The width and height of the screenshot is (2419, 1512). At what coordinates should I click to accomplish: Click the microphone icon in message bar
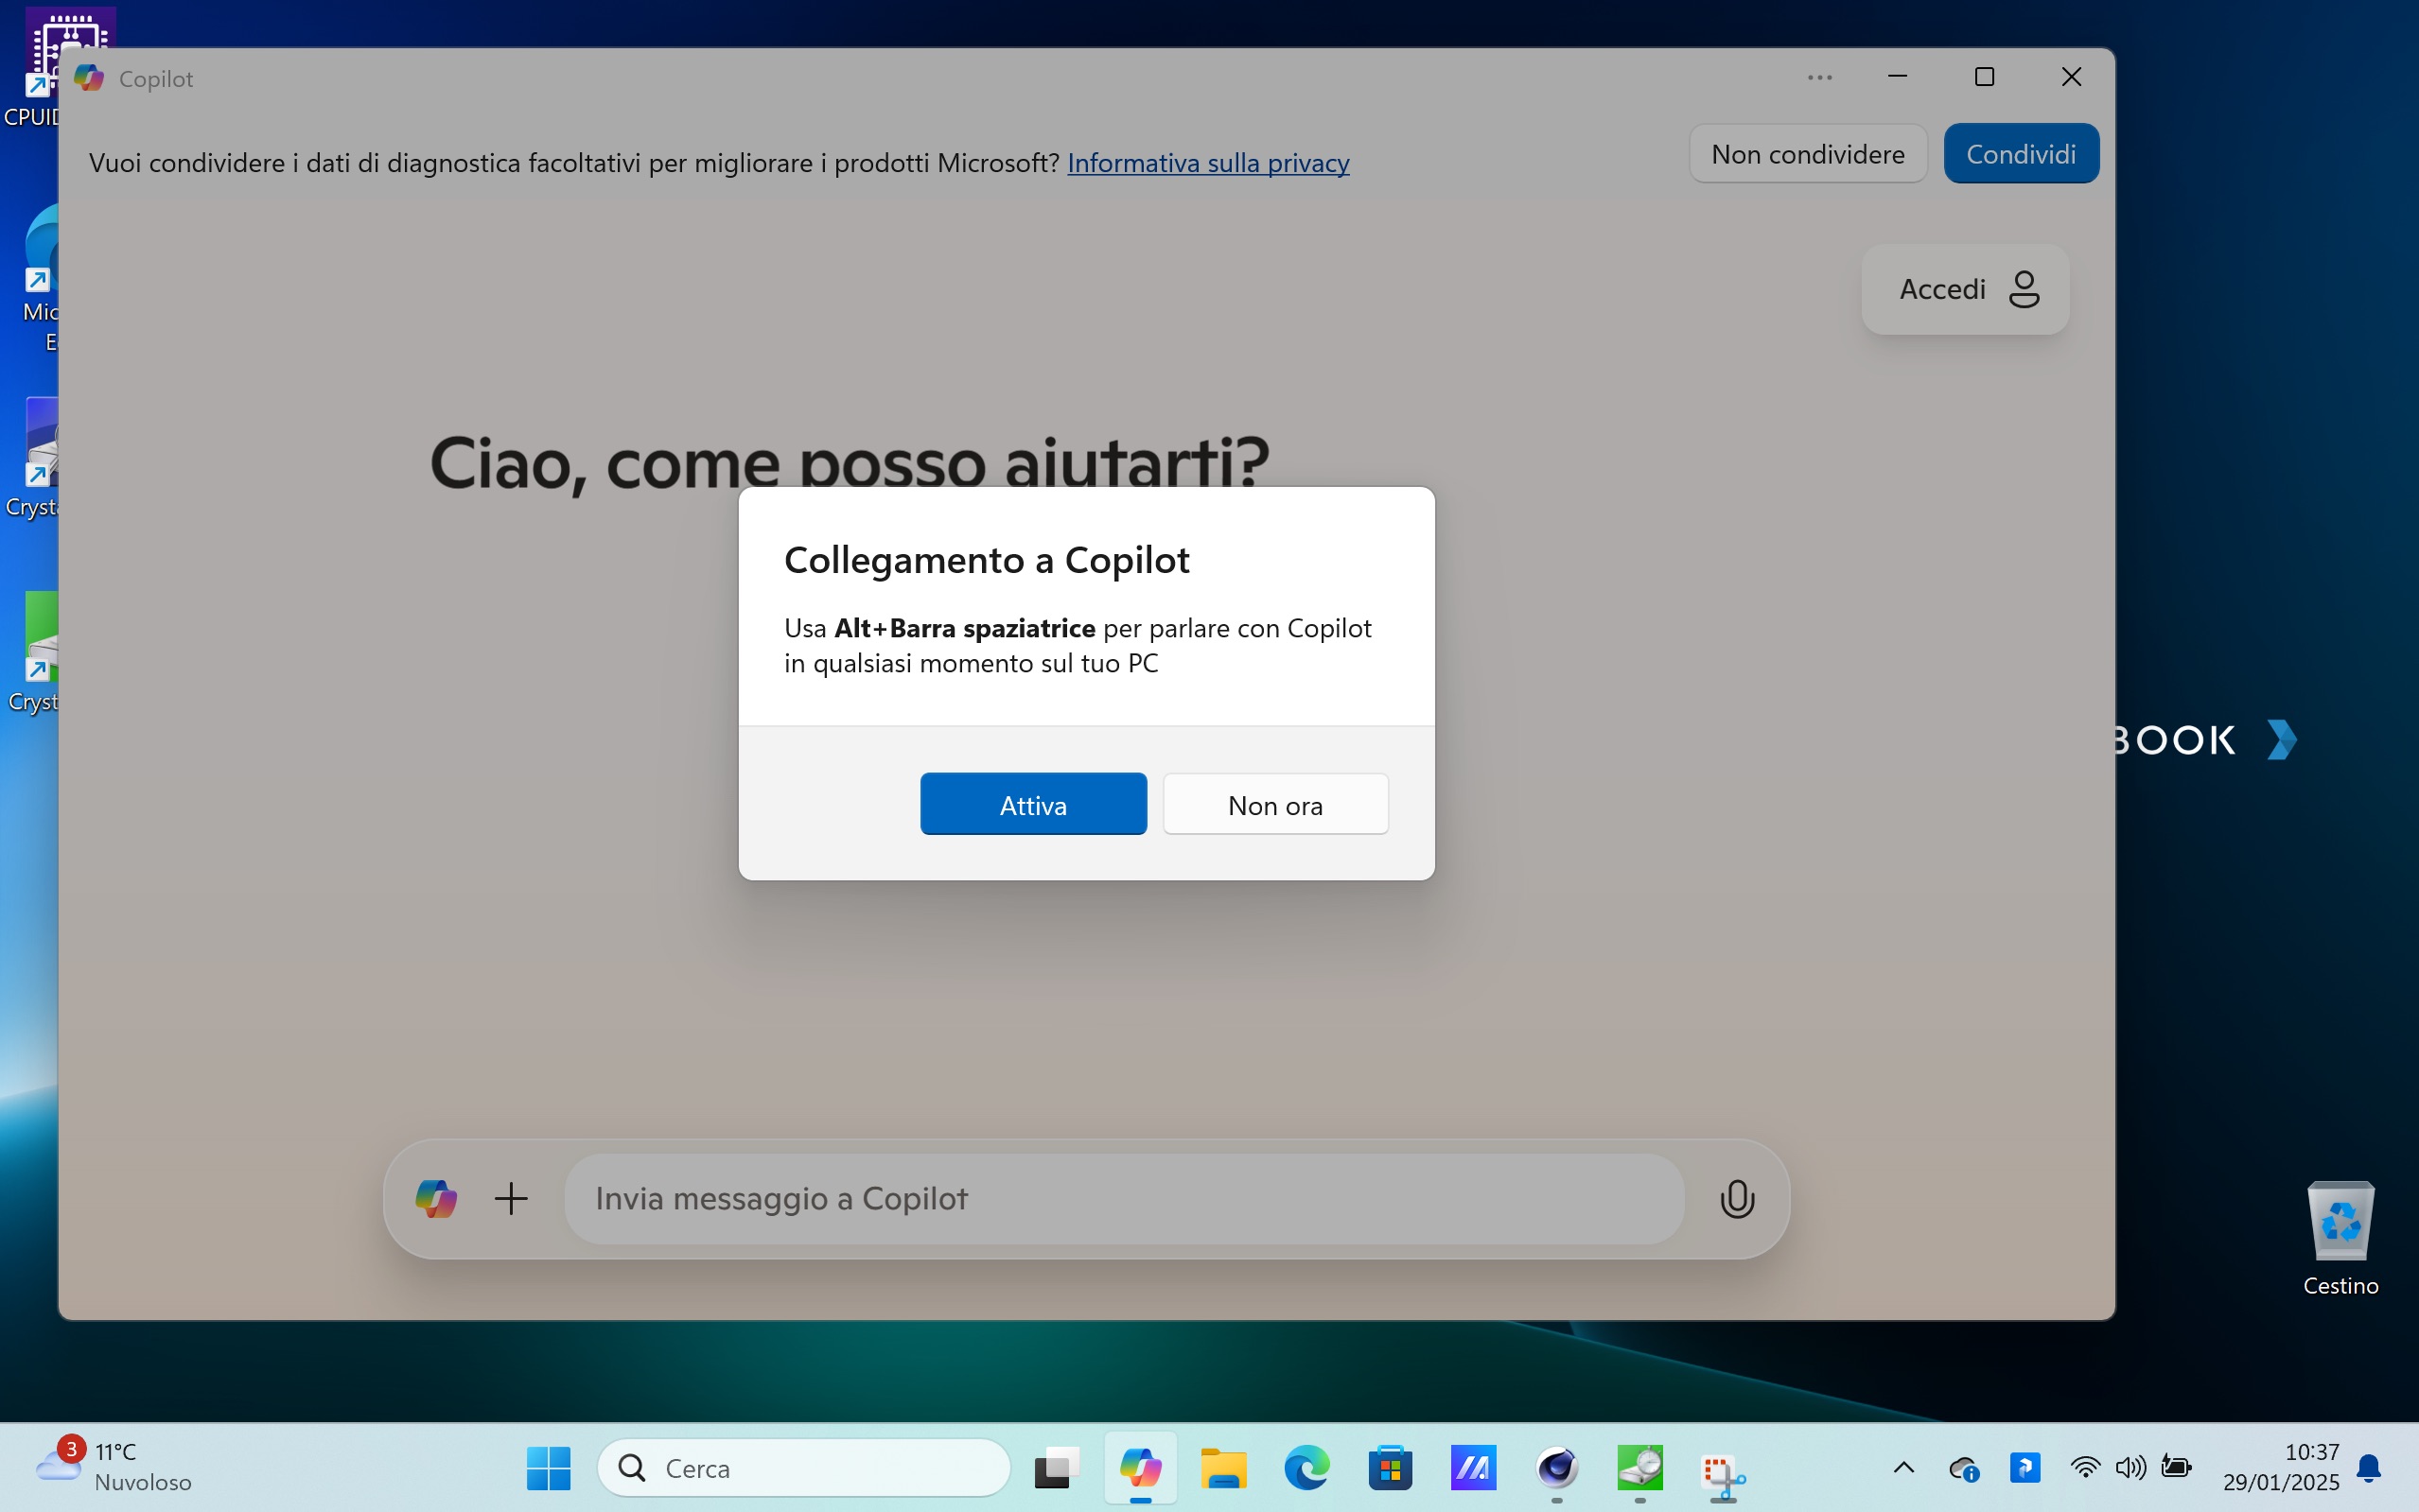coord(1737,1198)
